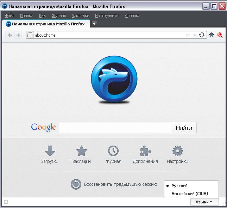Focus the Google search input field
This screenshot has width=227, height=208.
[x=115, y=128]
